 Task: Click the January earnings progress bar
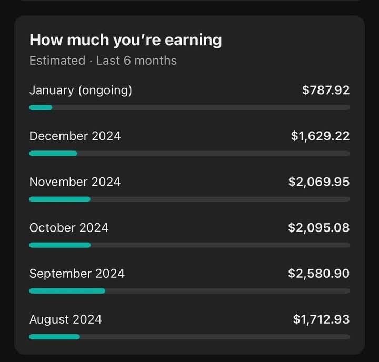pyautogui.click(x=189, y=107)
